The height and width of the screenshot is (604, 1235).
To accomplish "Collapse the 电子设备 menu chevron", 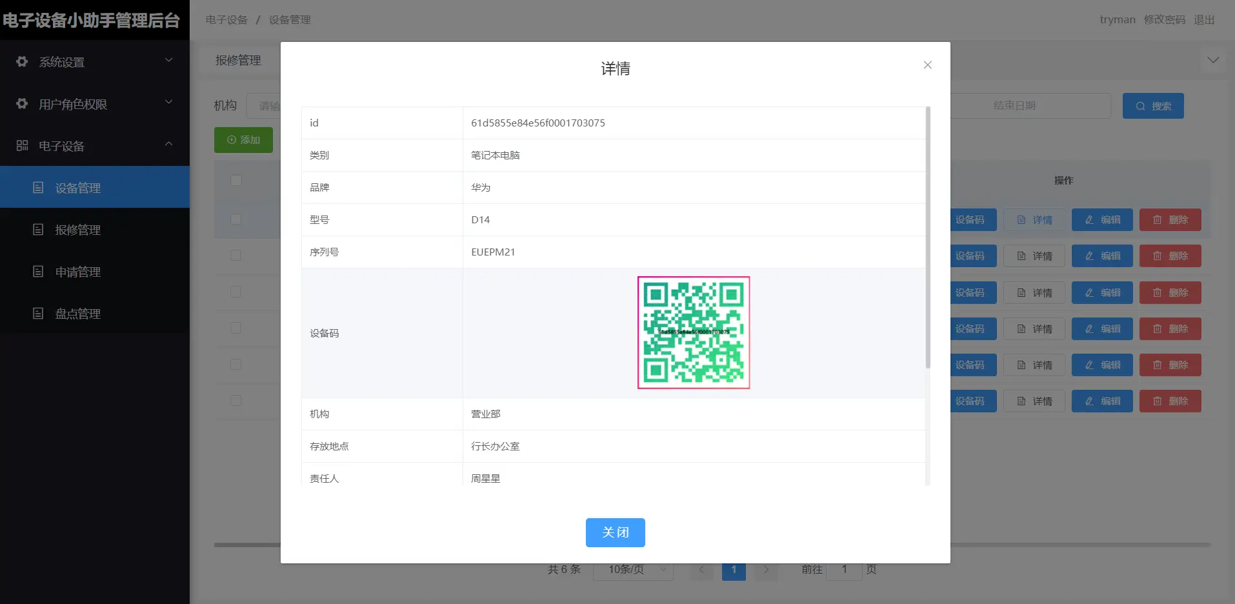I will 169,144.
